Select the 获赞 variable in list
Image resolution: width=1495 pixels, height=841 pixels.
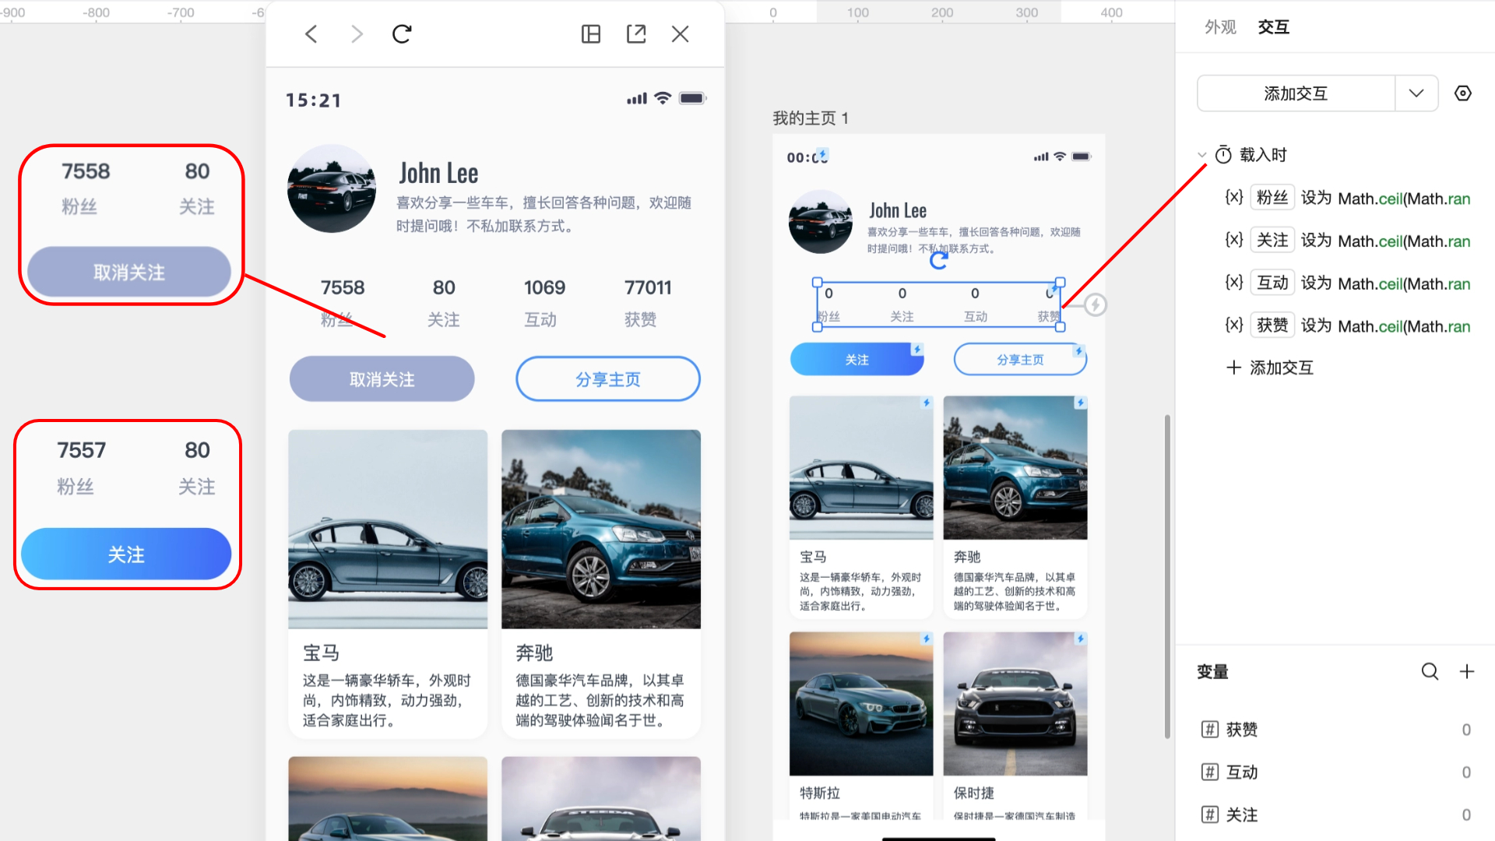pyautogui.click(x=1242, y=730)
